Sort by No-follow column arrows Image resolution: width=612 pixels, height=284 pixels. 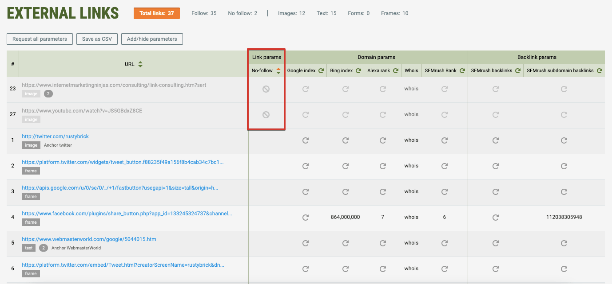(278, 71)
